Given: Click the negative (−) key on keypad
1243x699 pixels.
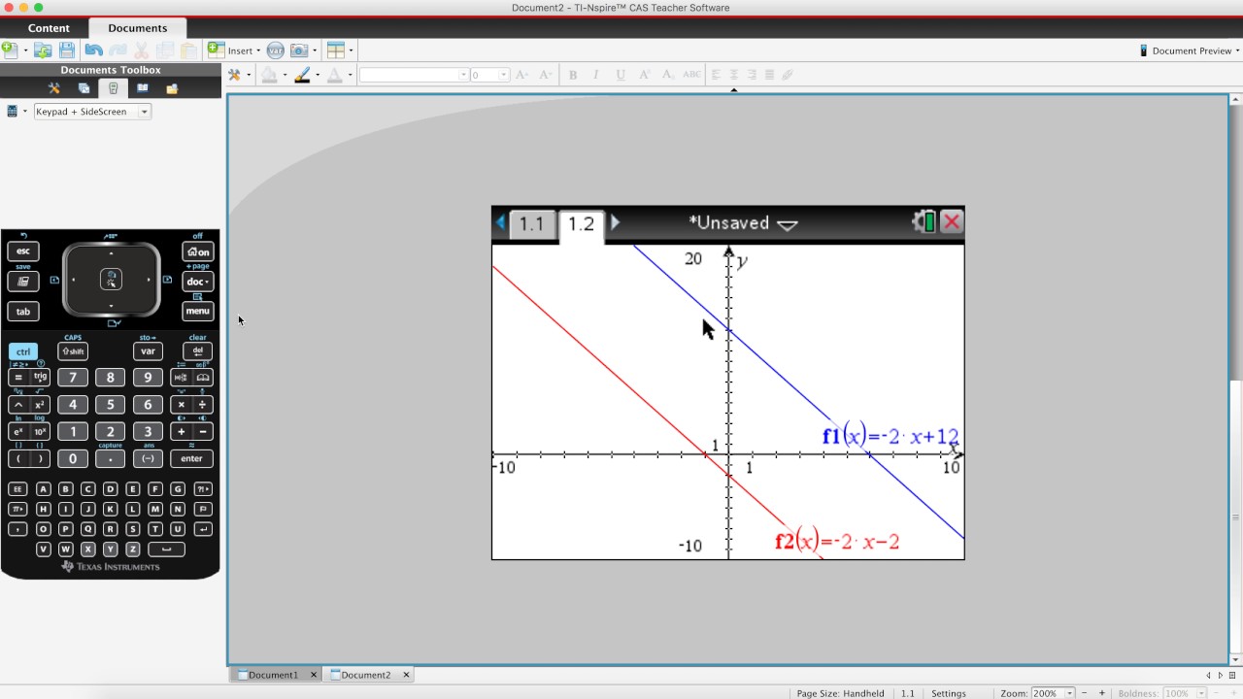Looking at the screenshot, I should tap(148, 458).
